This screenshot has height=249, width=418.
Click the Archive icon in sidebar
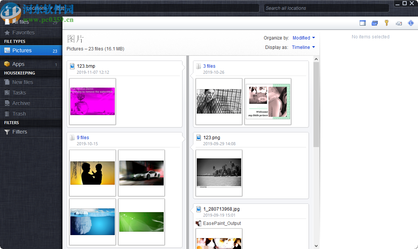pyautogui.click(x=7, y=103)
